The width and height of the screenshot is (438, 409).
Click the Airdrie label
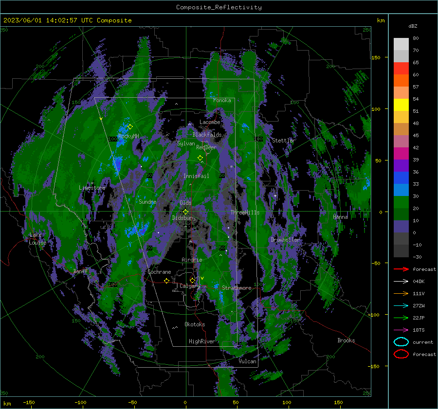(192, 260)
